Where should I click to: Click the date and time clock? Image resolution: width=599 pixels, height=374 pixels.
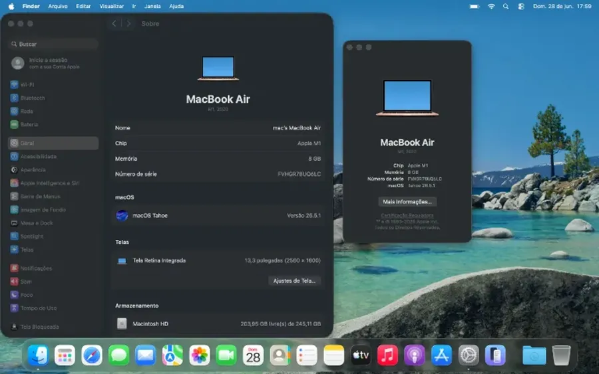[562, 6]
